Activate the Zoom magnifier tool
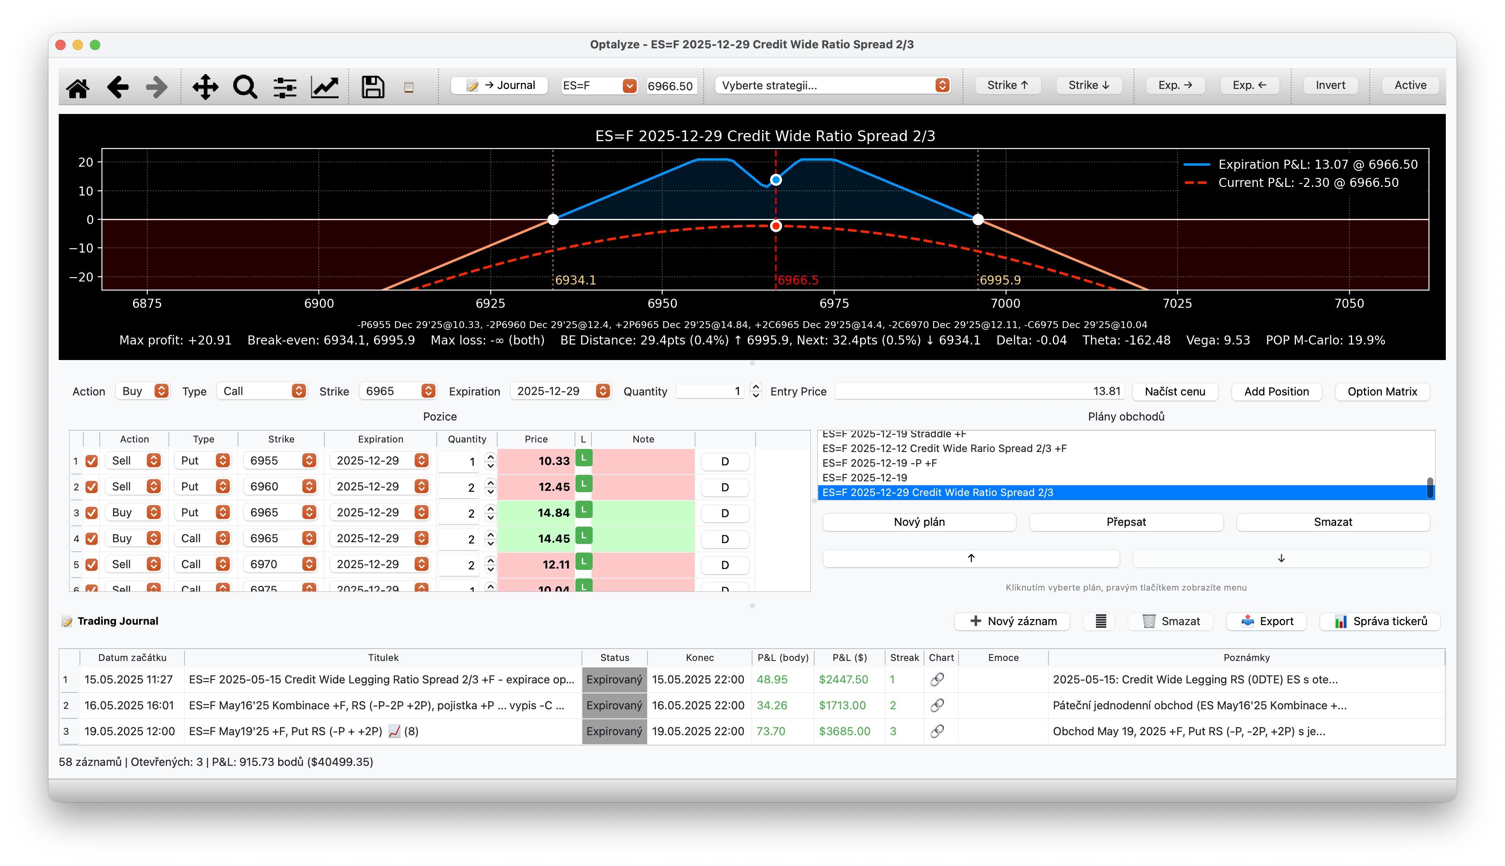Viewport: 1505px width, 866px height. click(x=244, y=88)
